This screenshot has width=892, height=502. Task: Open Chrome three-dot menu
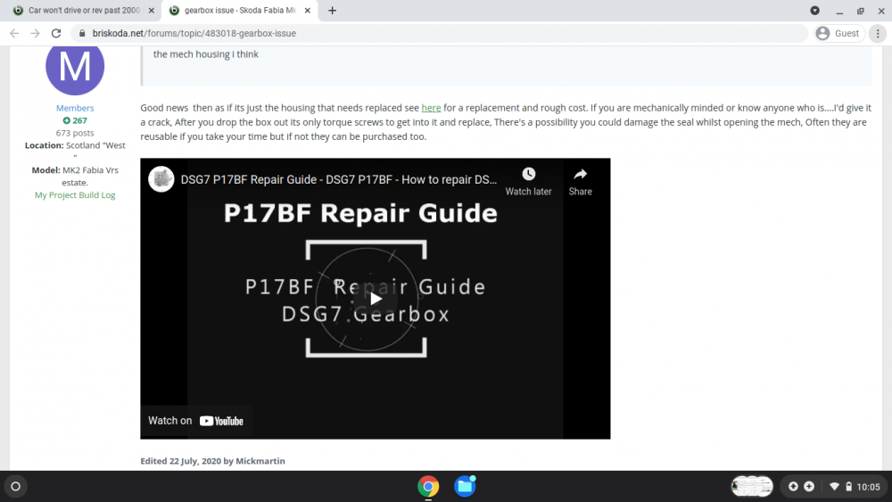coord(878,34)
